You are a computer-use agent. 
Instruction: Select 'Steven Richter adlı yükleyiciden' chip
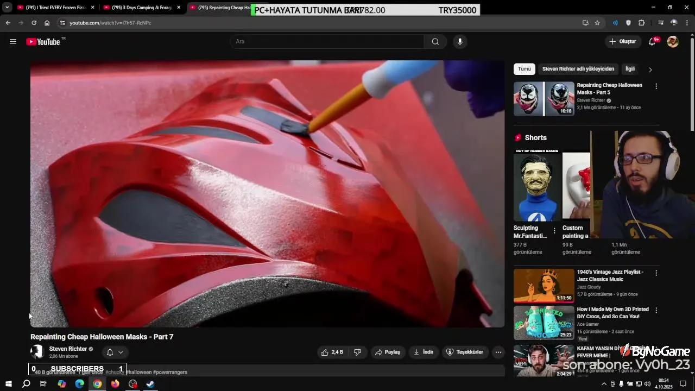[x=578, y=69]
